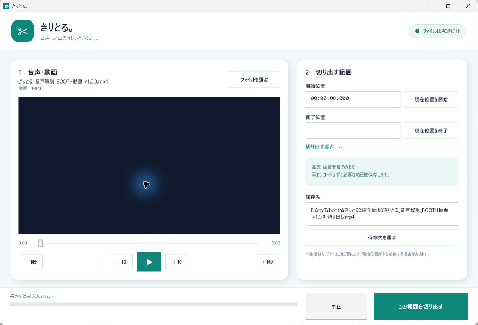Click この範囲を切り出す export button

[420, 307]
